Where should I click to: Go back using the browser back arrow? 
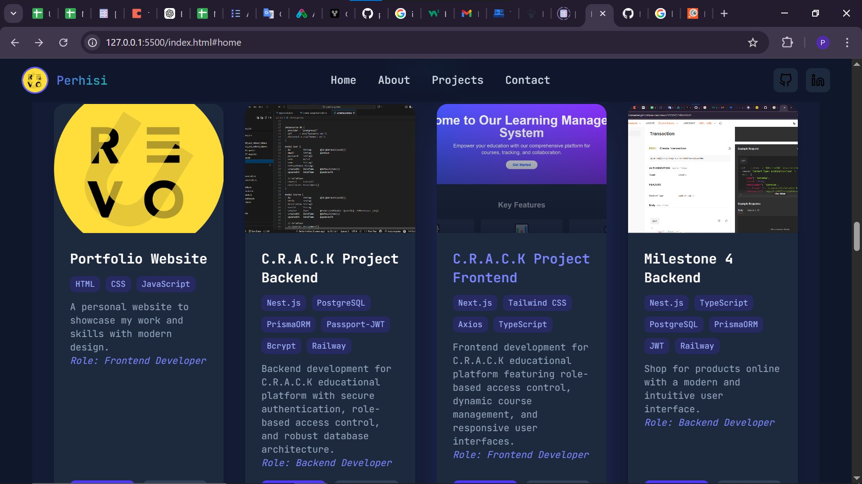tap(15, 43)
